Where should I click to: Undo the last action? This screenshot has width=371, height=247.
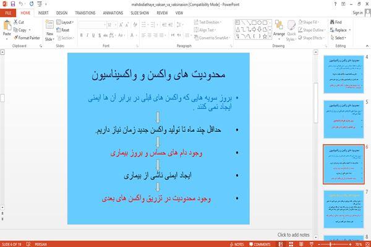click(21, 4)
